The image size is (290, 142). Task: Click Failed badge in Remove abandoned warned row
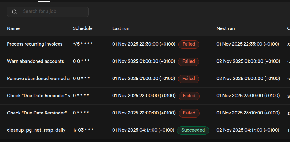click(189, 79)
